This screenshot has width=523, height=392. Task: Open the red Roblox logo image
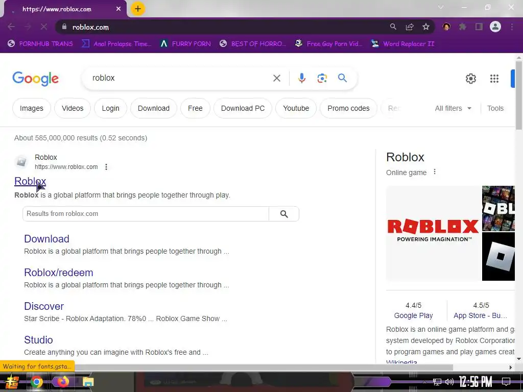(433, 233)
